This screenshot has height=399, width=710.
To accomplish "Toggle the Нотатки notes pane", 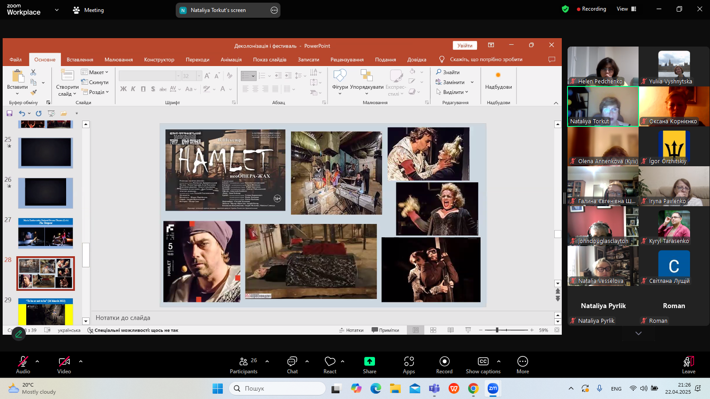I will point(351,330).
